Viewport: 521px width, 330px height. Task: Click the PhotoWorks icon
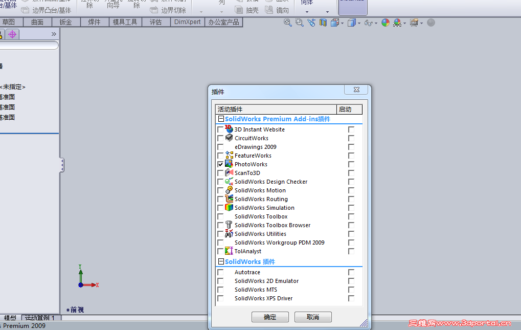(x=229, y=164)
